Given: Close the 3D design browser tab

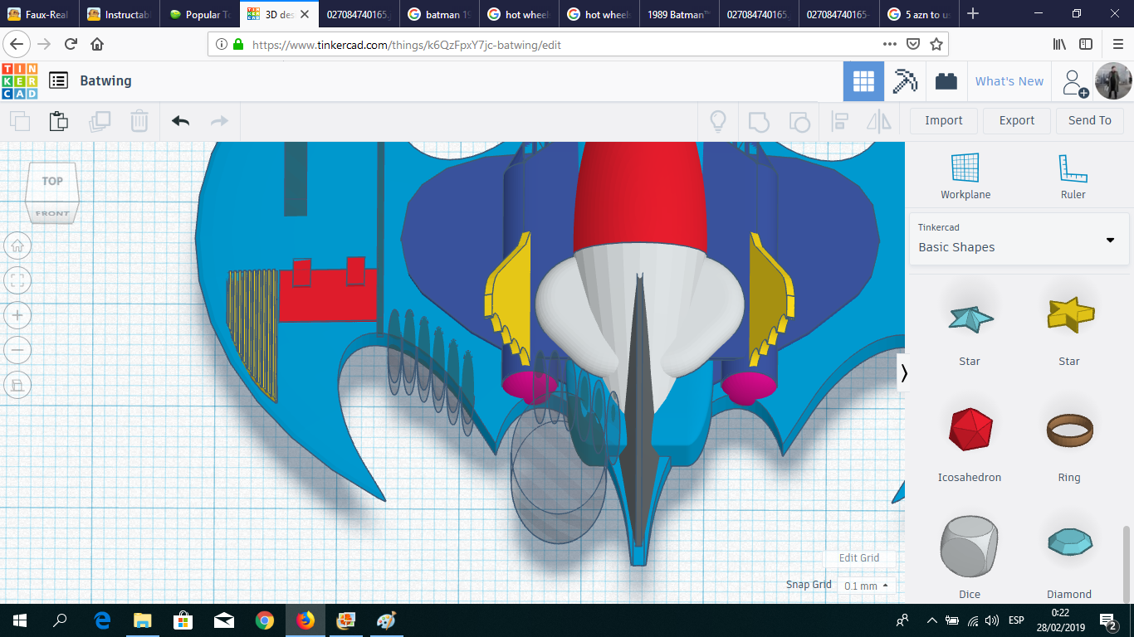Looking at the screenshot, I should click(x=304, y=14).
